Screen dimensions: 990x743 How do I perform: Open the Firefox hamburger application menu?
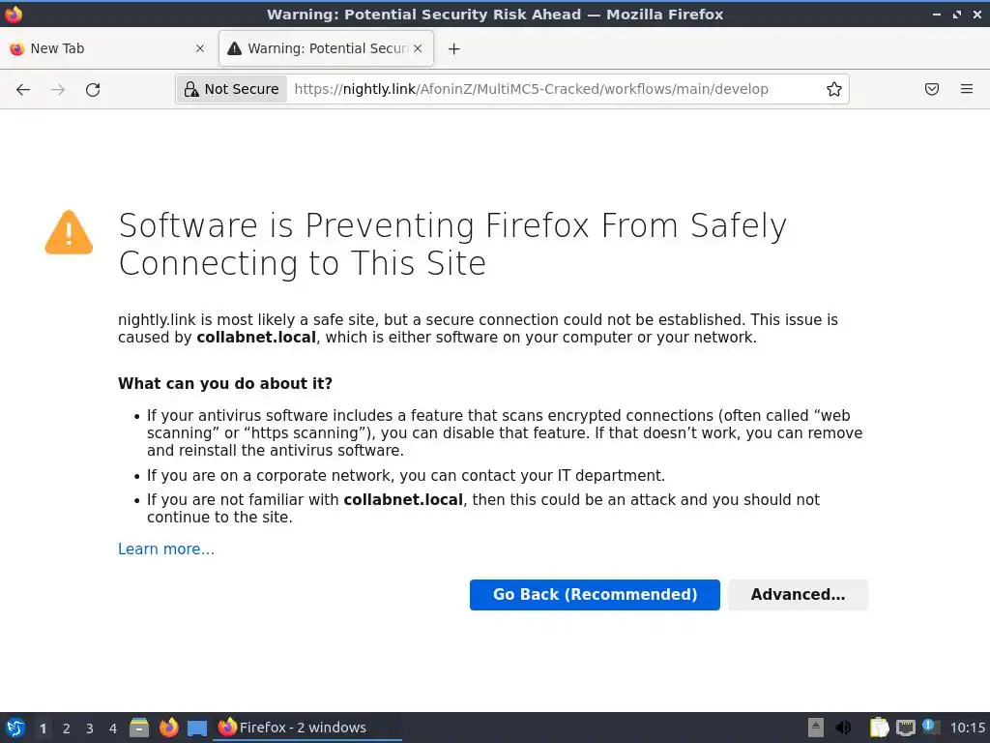click(x=967, y=89)
